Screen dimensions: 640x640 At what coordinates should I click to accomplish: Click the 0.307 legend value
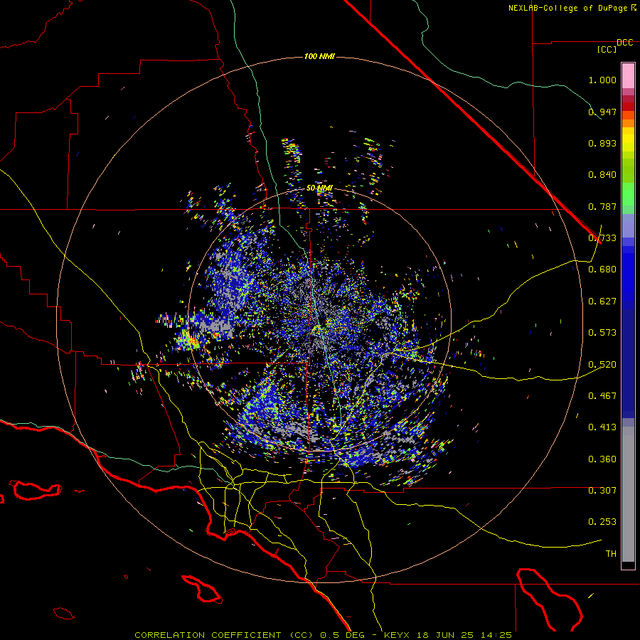(602, 490)
